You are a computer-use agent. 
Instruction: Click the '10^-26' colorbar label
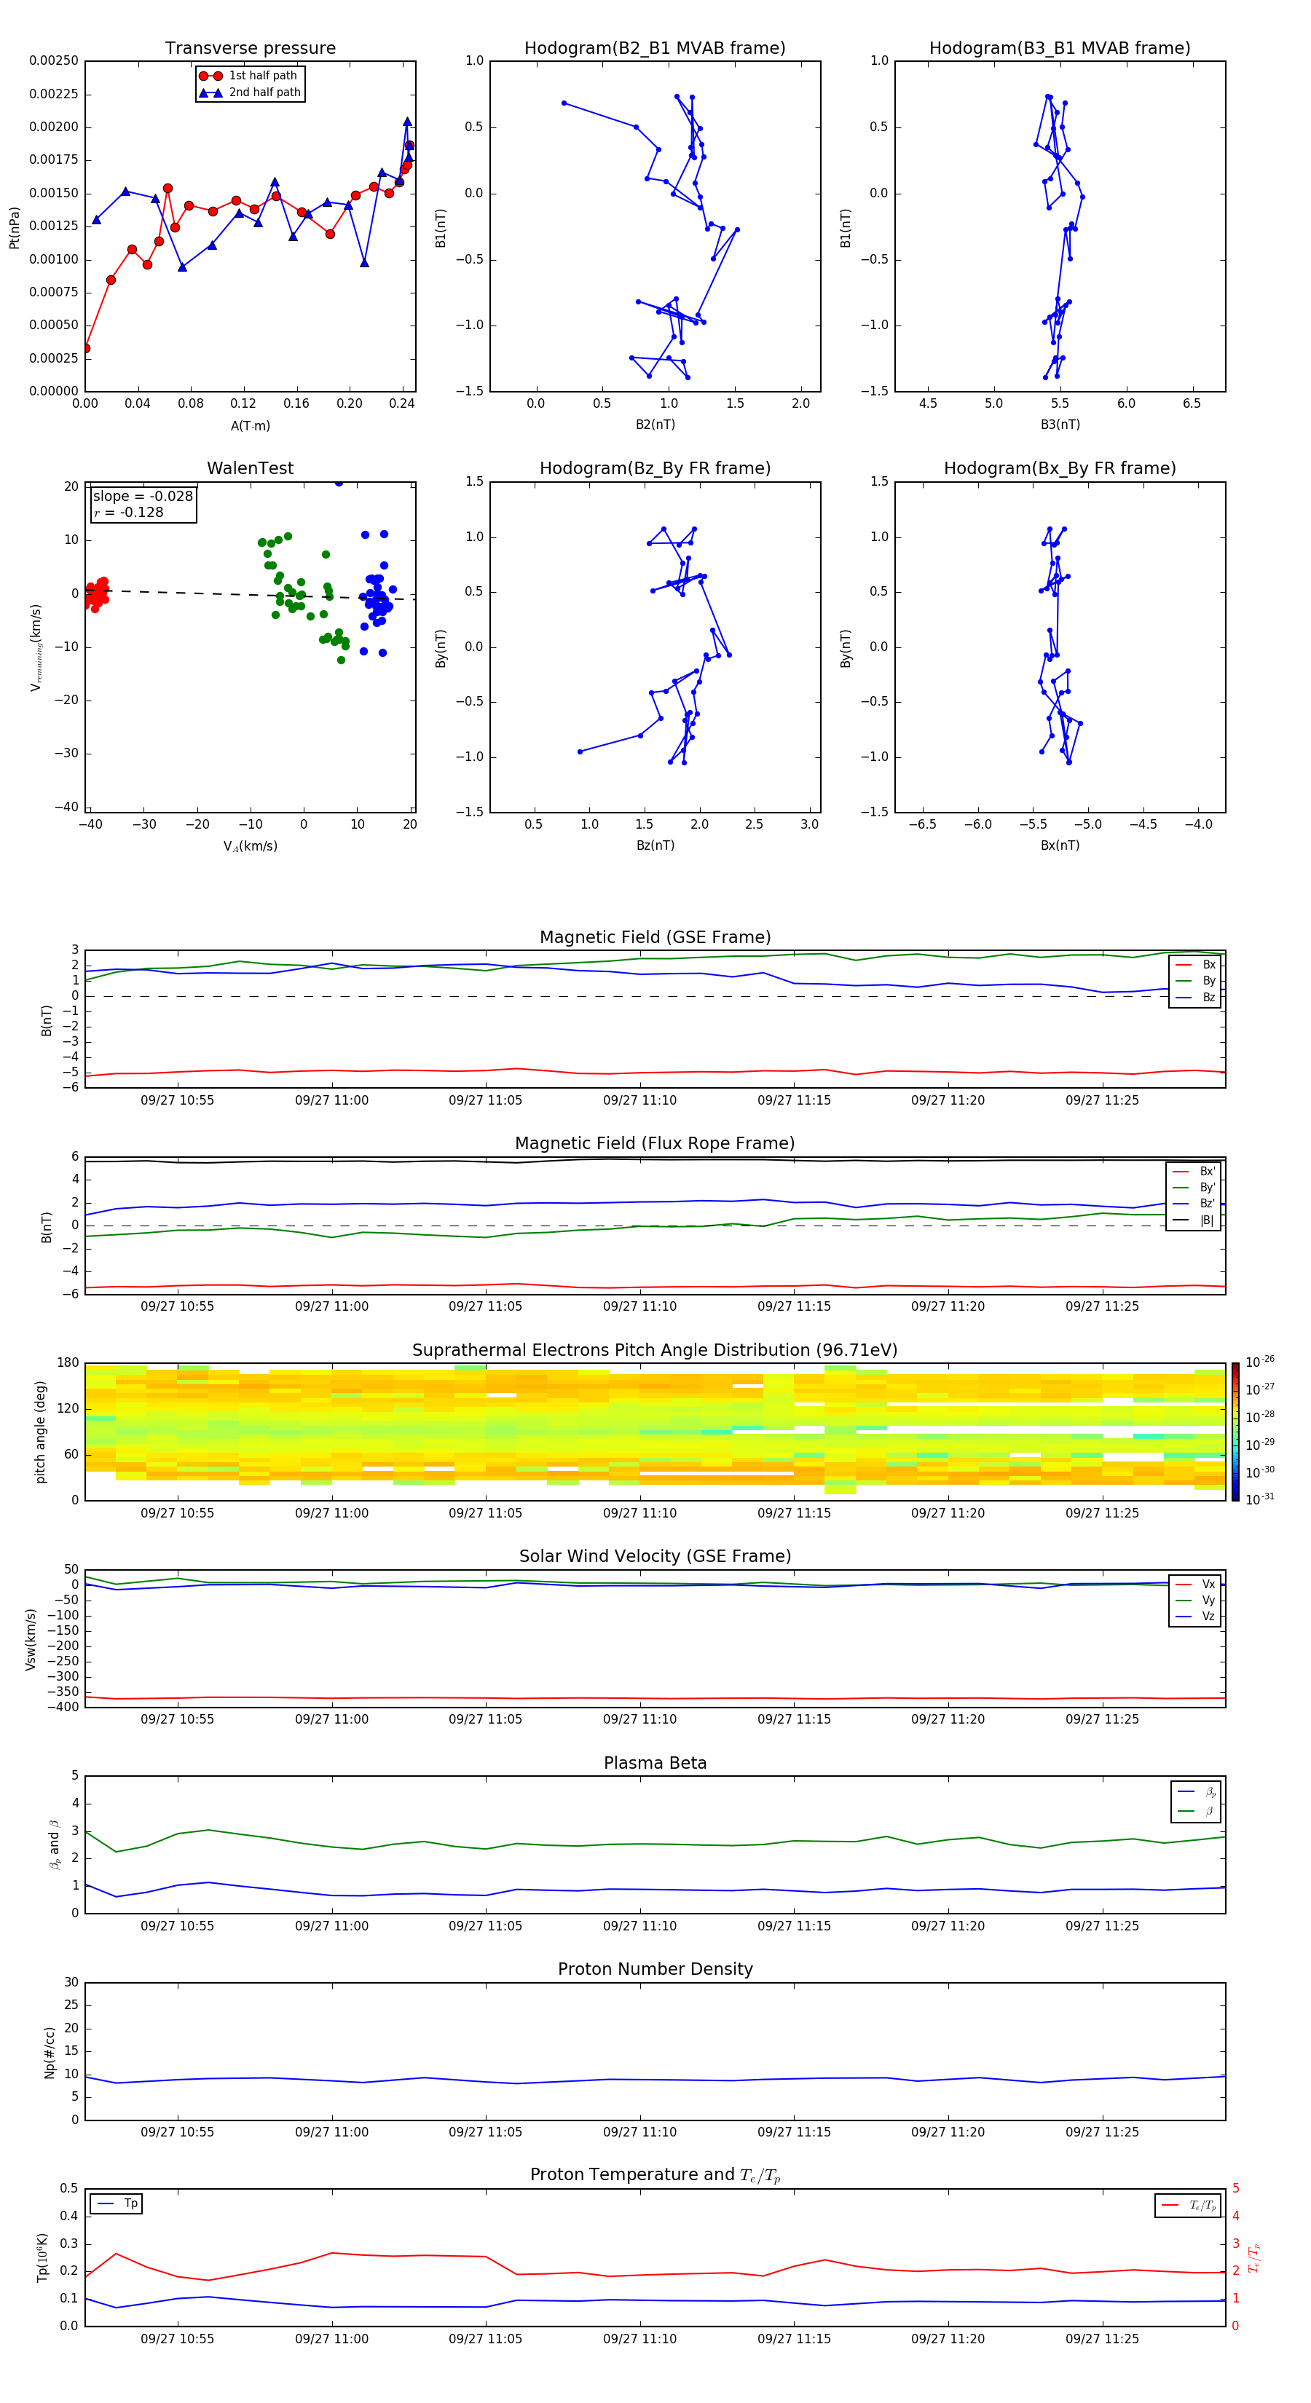pos(1260,1362)
